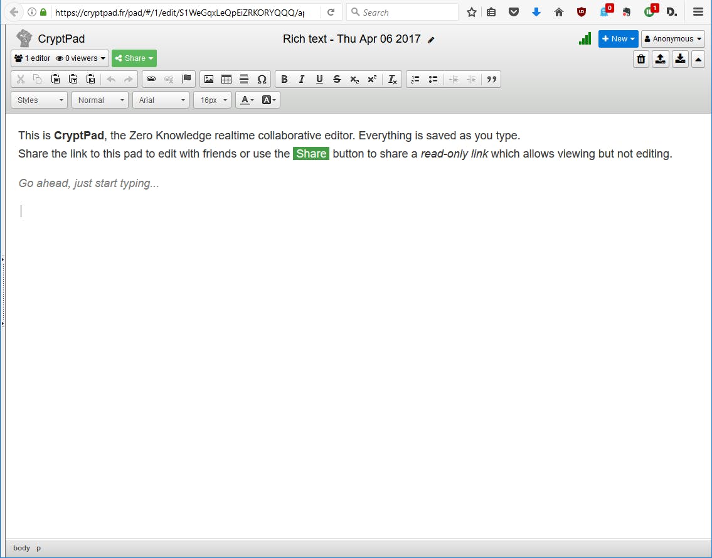Insert a link with the chain icon
This screenshot has width=712, height=558.
coord(151,79)
